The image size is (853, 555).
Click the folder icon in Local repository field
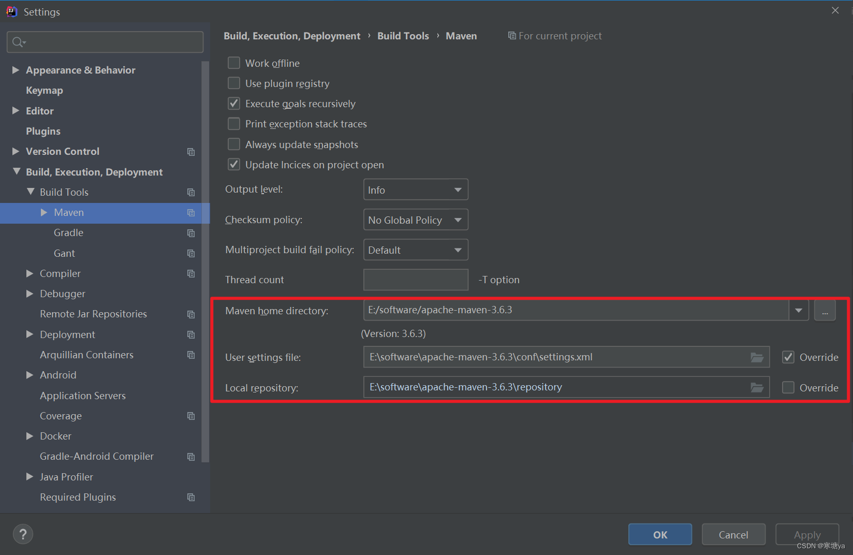click(x=757, y=388)
